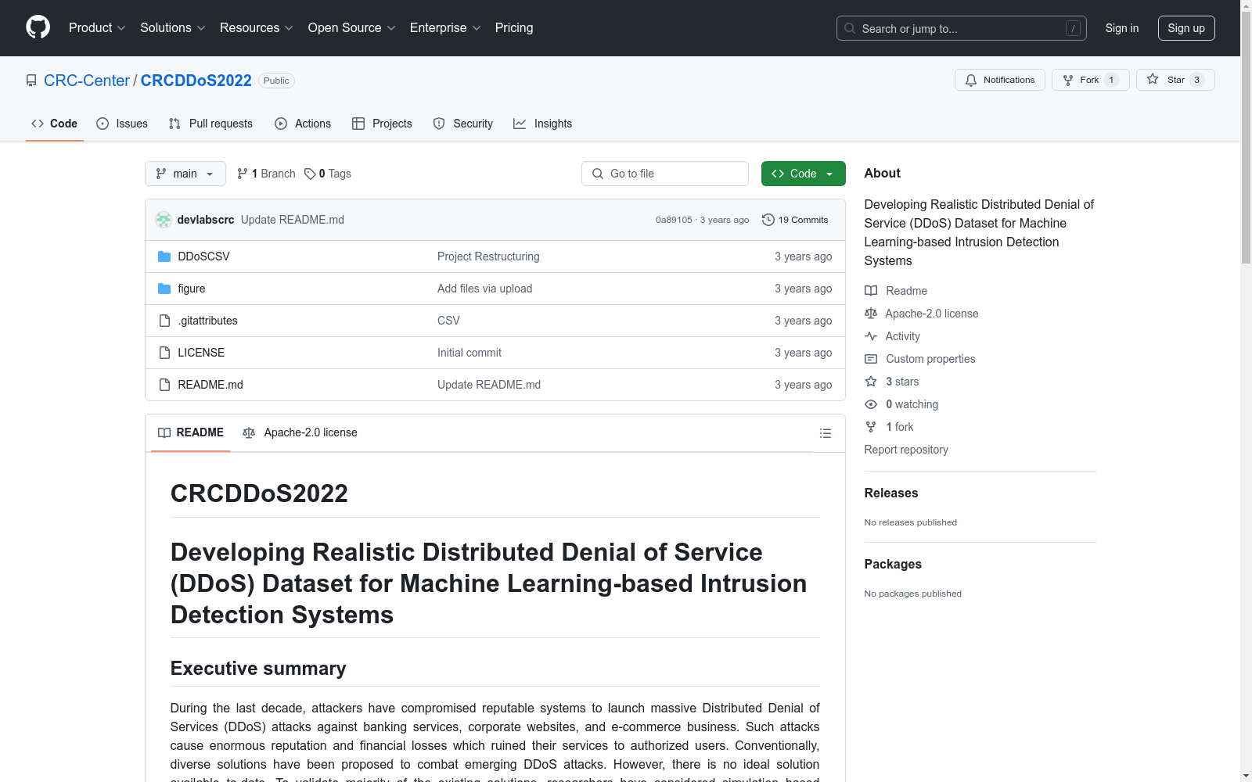Click the bell icon in Notifications
Viewport: 1252px width, 782px height.
[971, 80]
